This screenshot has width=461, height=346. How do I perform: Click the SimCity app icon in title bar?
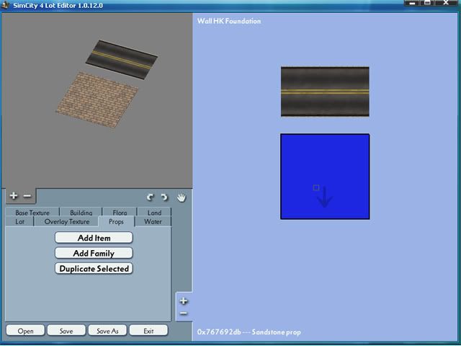5,5
